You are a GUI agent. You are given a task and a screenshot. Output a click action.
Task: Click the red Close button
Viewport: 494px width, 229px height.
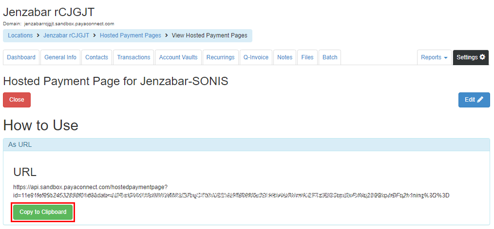click(17, 100)
